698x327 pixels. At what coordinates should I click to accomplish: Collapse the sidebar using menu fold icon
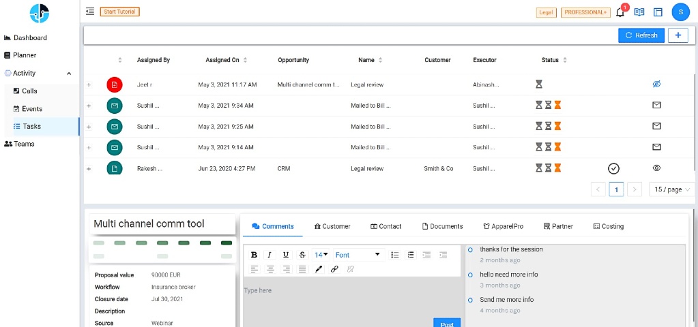click(90, 12)
